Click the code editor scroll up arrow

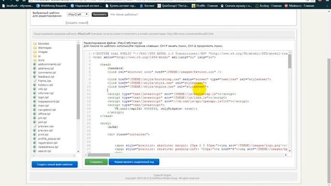(290, 53)
